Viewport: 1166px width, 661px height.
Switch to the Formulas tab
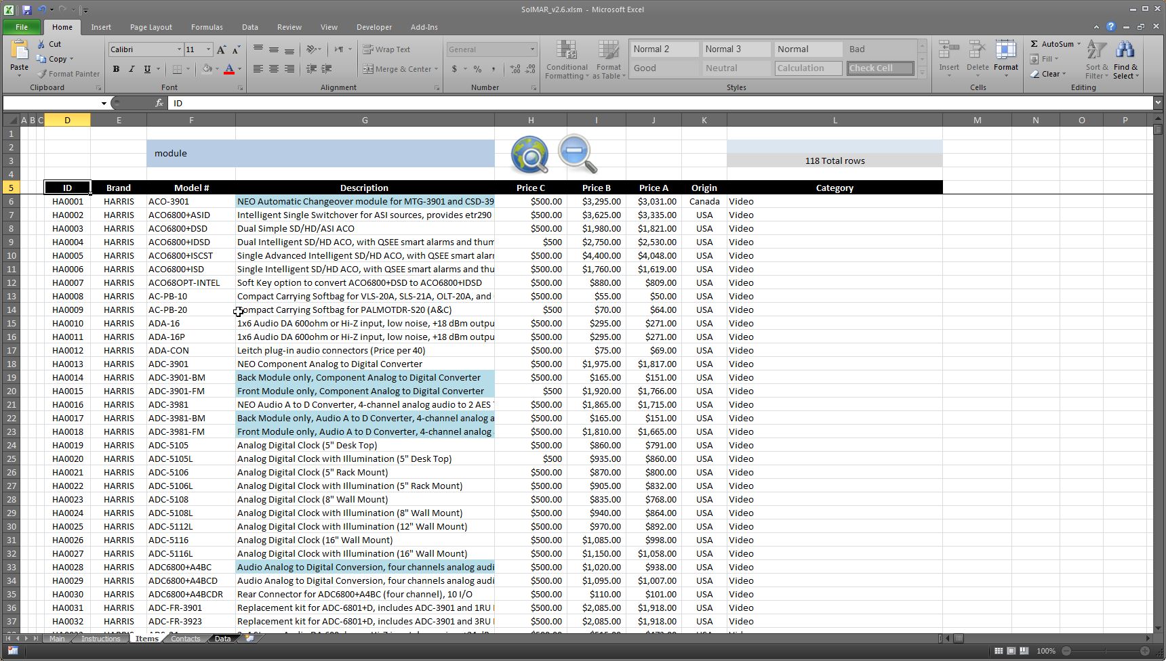pyautogui.click(x=207, y=27)
